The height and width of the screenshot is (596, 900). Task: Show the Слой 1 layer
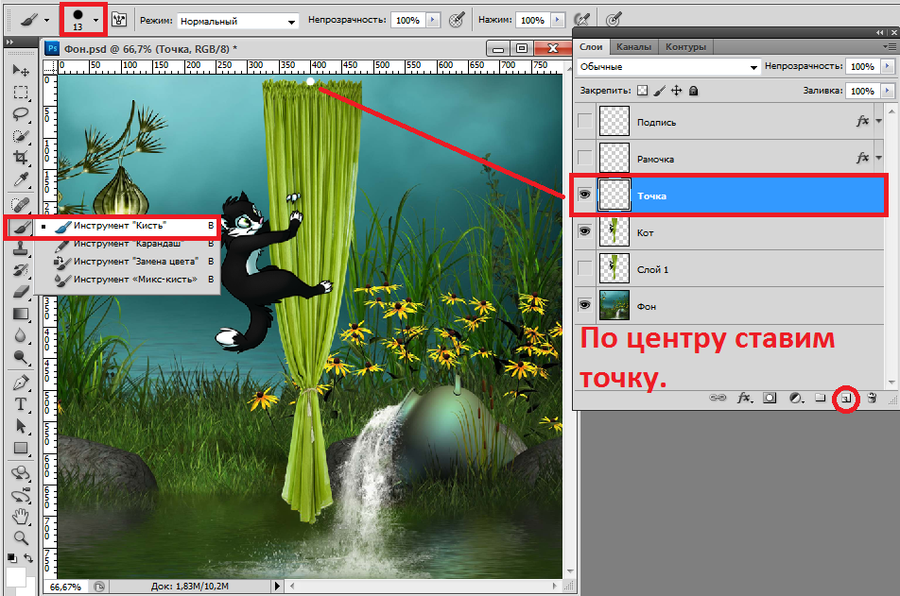584,268
